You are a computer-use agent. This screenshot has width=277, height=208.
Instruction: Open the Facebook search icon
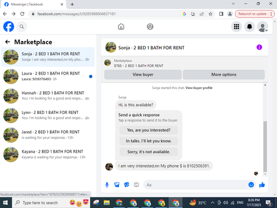tap(22, 27)
